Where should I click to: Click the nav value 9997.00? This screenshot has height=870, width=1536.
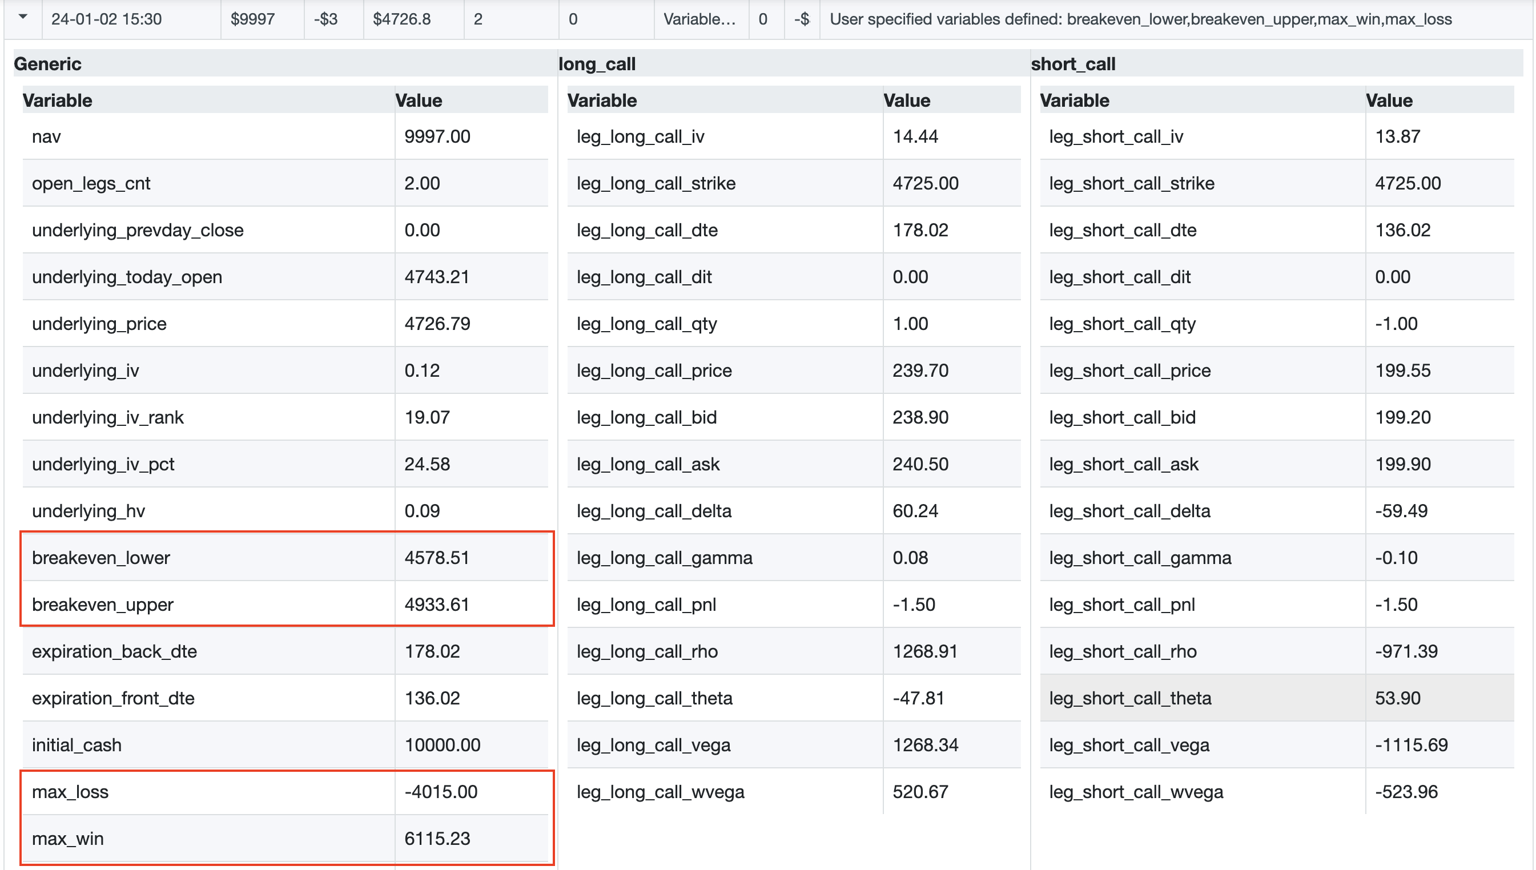tap(437, 136)
